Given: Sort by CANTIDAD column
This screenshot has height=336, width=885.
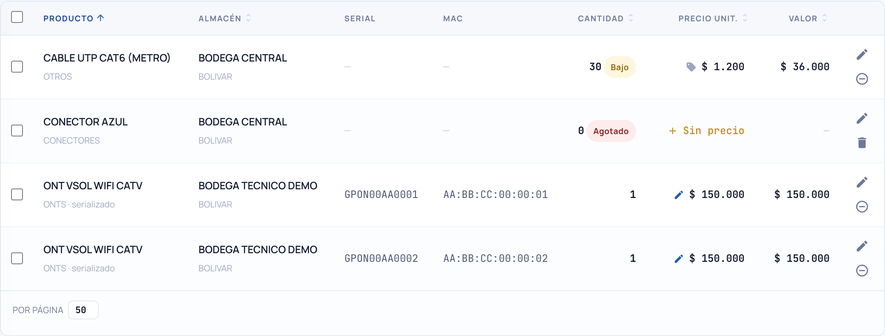Looking at the screenshot, I should pyautogui.click(x=605, y=18).
